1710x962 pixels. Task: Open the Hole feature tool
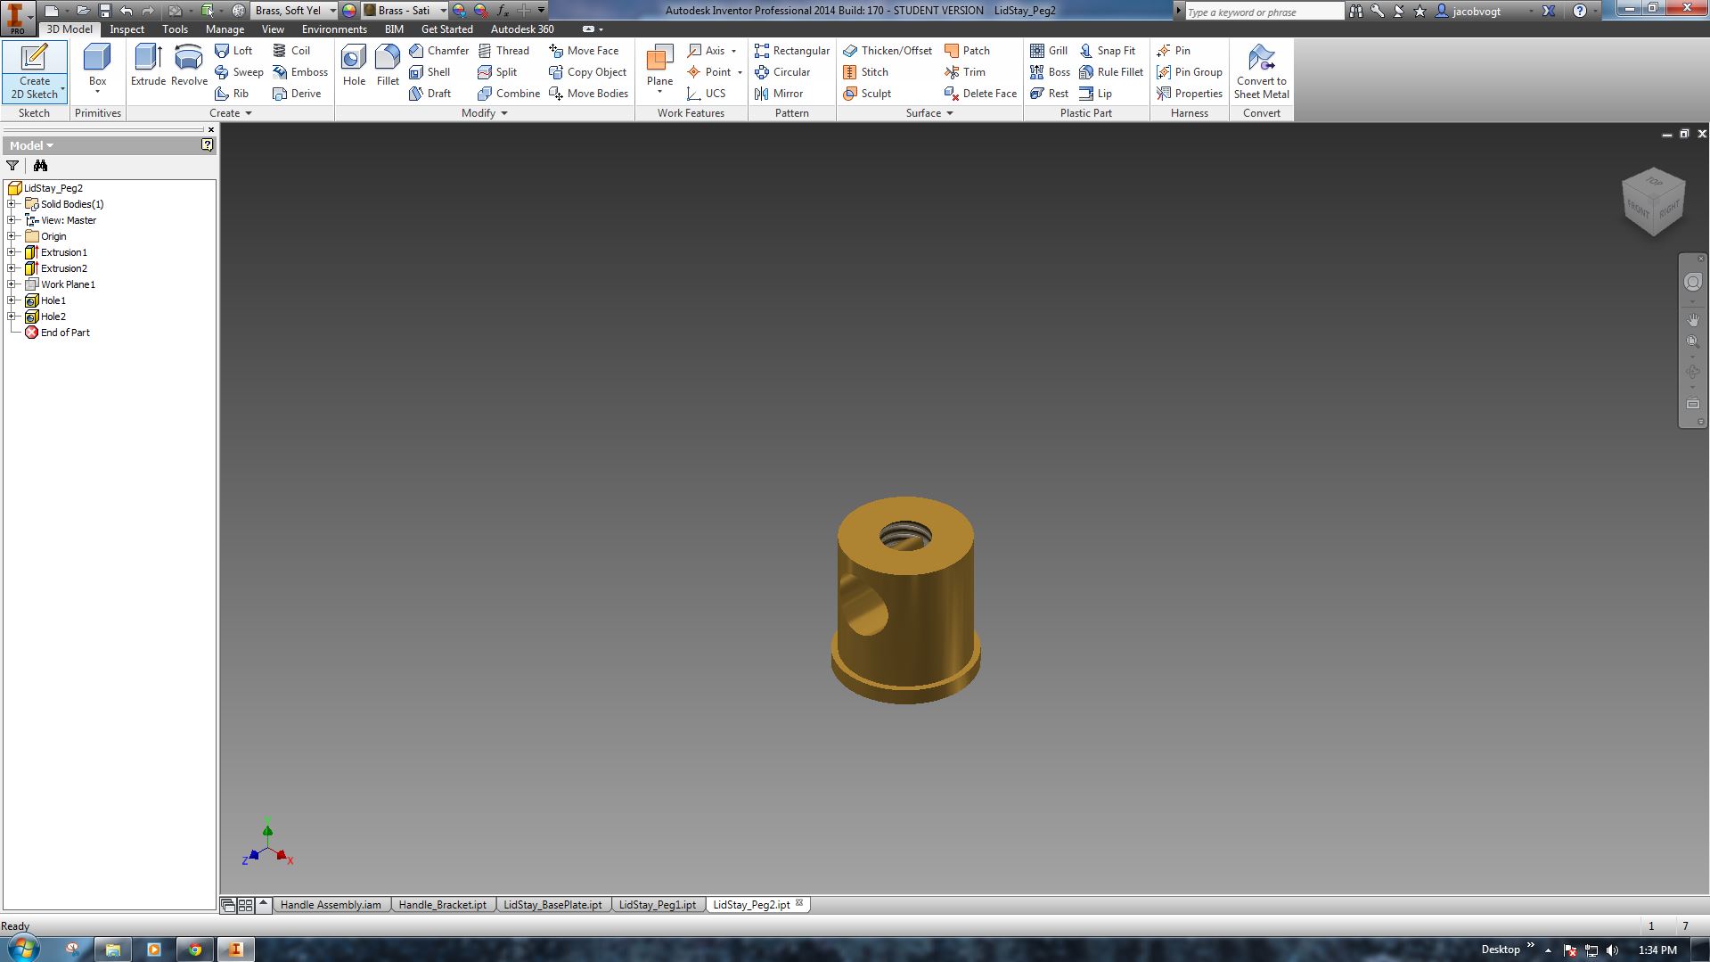[x=354, y=65]
